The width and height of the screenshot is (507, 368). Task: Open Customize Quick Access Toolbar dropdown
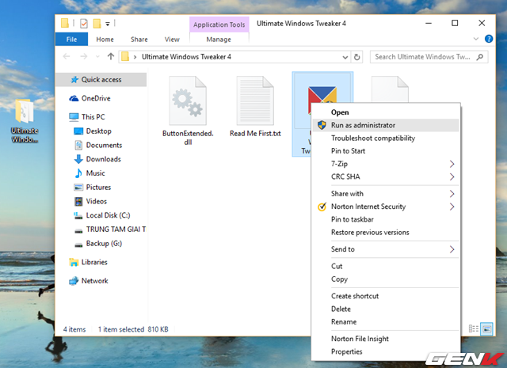pos(108,24)
